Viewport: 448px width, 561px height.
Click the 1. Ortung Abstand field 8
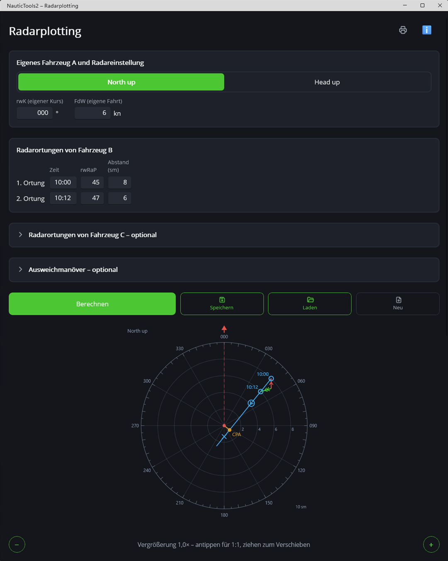(x=119, y=182)
